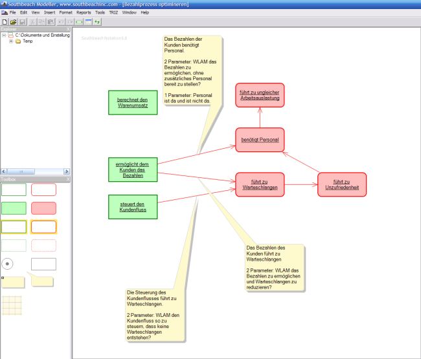Viewport: 421px width, 359px height.
Task: Expand the Temp folder tree node
Action: [x=11, y=41]
